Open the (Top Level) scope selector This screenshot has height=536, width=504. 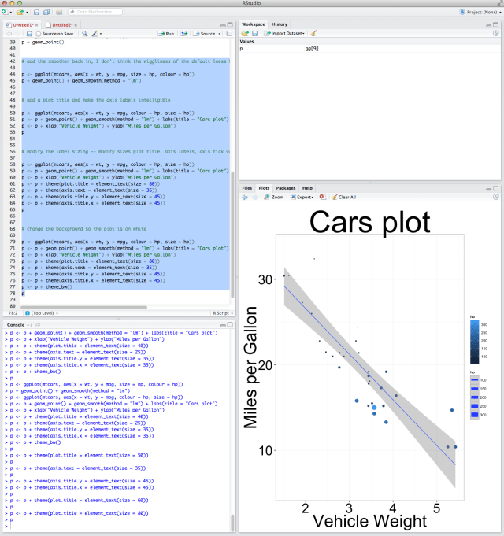[42, 313]
